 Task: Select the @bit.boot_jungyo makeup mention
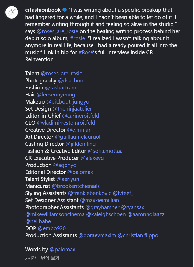(x=68, y=102)
